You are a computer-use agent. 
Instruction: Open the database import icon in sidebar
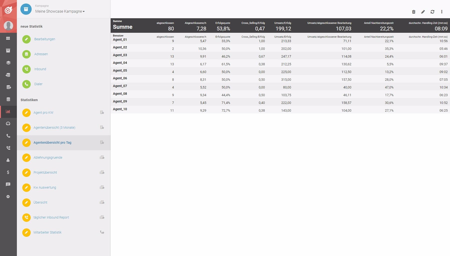coord(8,75)
